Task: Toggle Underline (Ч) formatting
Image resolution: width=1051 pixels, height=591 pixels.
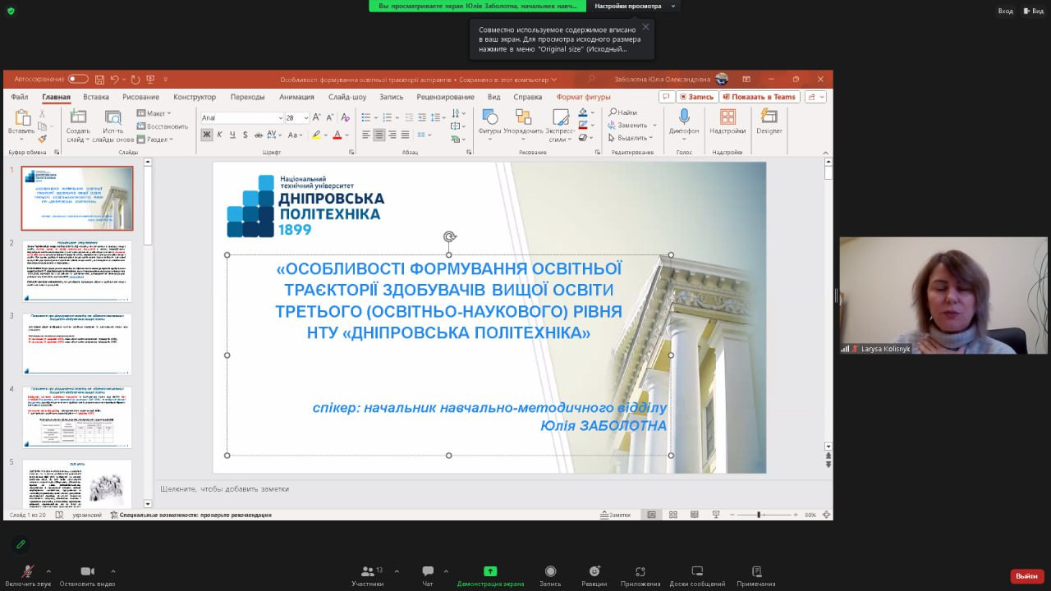Action: [233, 135]
